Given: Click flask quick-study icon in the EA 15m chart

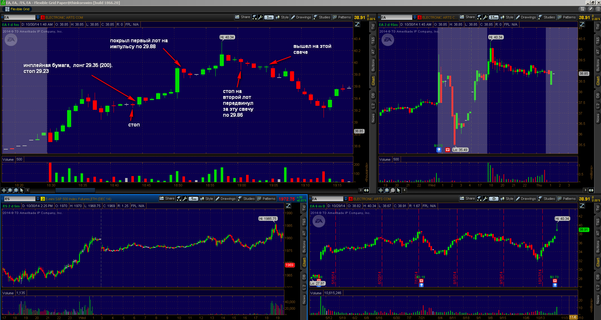Looking at the screenshot, I should [479, 17].
